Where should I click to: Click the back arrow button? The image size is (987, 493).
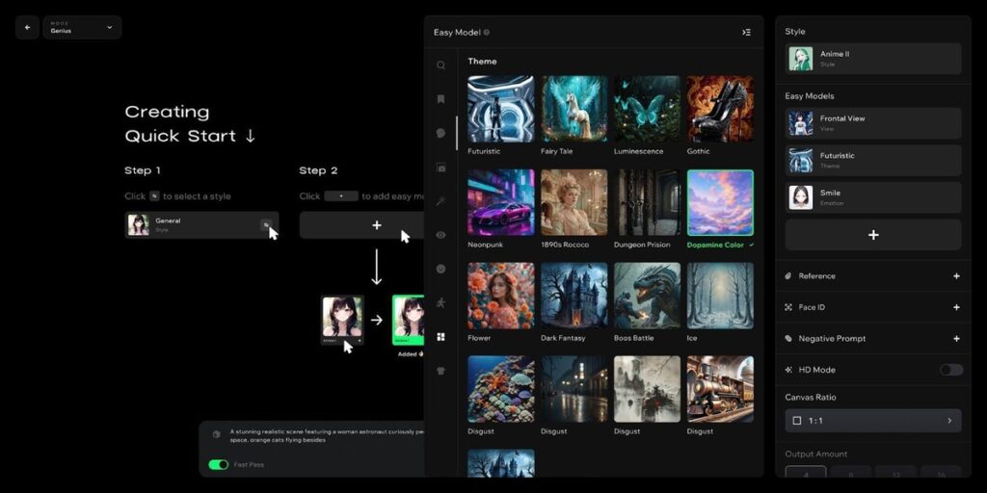click(x=27, y=27)
